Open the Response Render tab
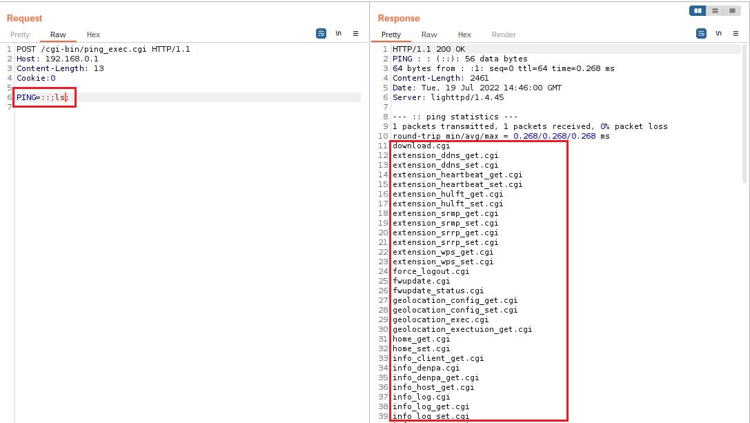Viewport: 750px width, 423px height. click(x=504, y=35)
